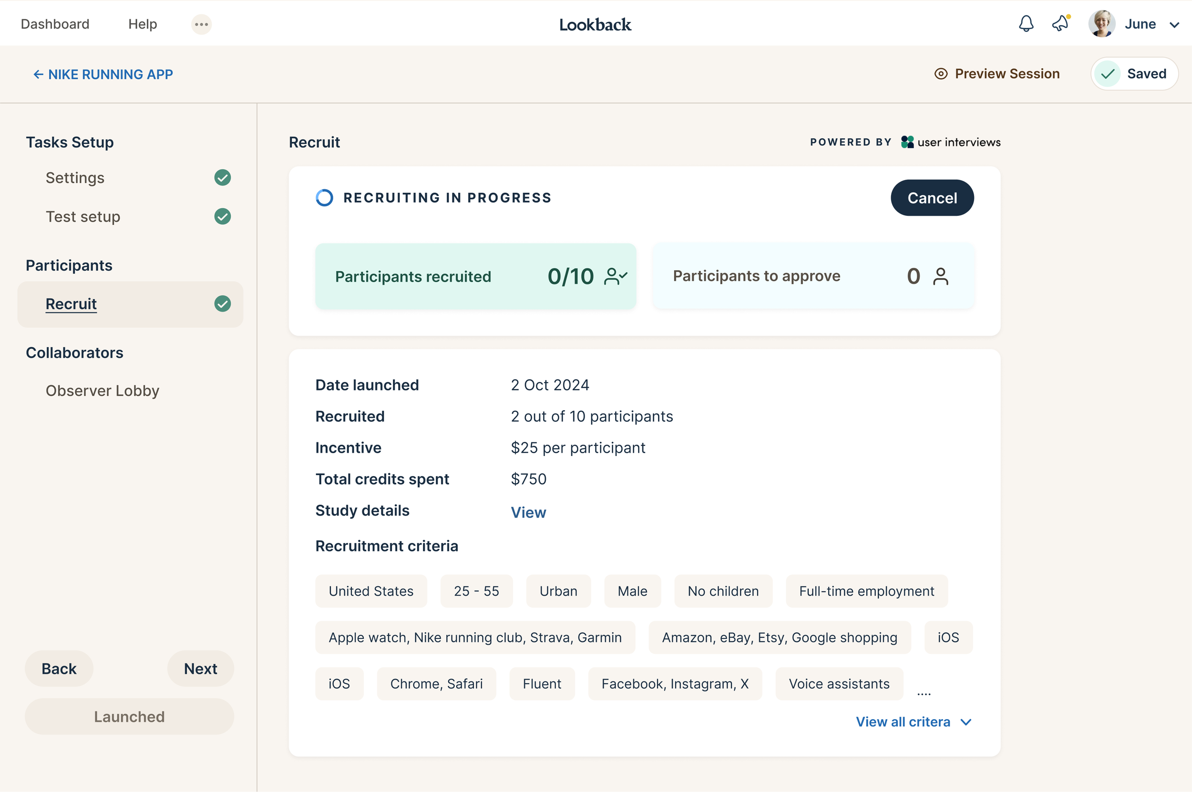Click the View all critera chevron
Screen dimensions: 1192x792
coord(966,723)
